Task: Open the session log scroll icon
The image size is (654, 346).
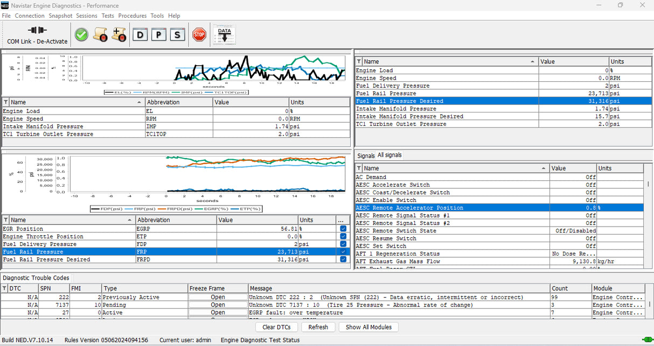Action: click(100, 34)
